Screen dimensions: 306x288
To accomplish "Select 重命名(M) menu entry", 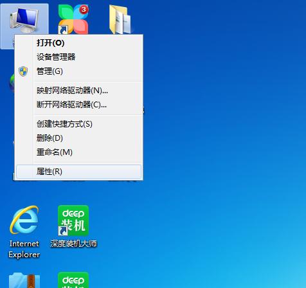I will click(x=55, y=152).
